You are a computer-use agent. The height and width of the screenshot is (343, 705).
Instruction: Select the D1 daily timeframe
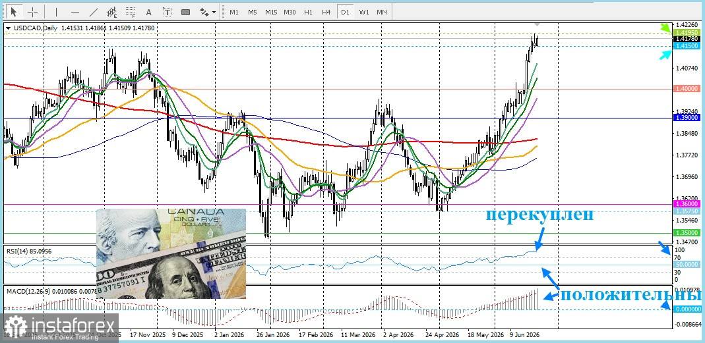pos(345,12)
